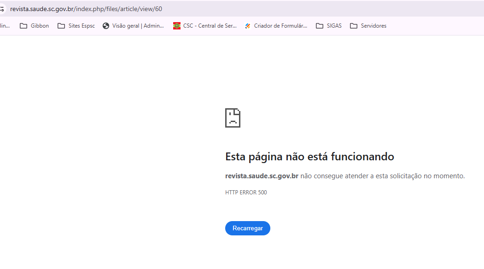Open 'CSC - Central de Ser...' bookmark text
Screen dimensions: 484x269
coord(210,26)
